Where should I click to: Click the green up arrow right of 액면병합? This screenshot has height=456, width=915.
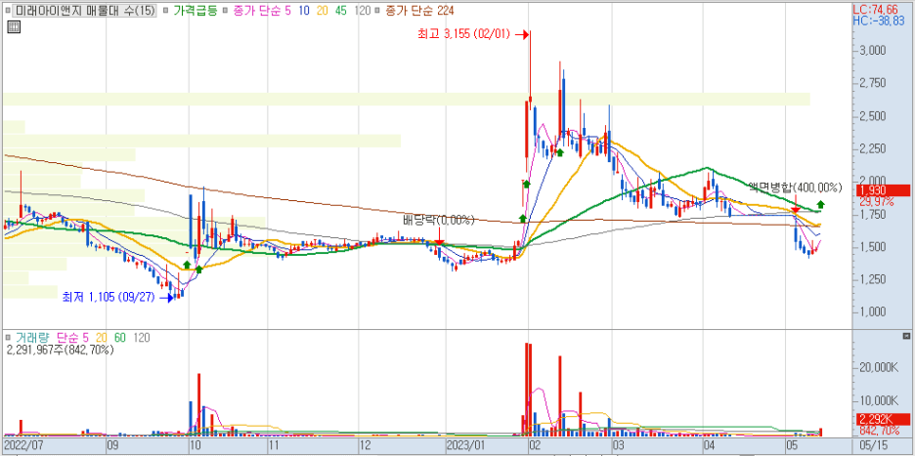tap(820, 204)
